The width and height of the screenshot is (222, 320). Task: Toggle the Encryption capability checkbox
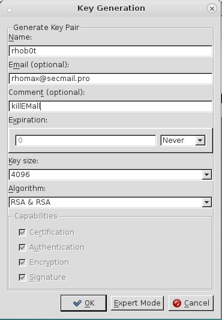click(22, 262)
